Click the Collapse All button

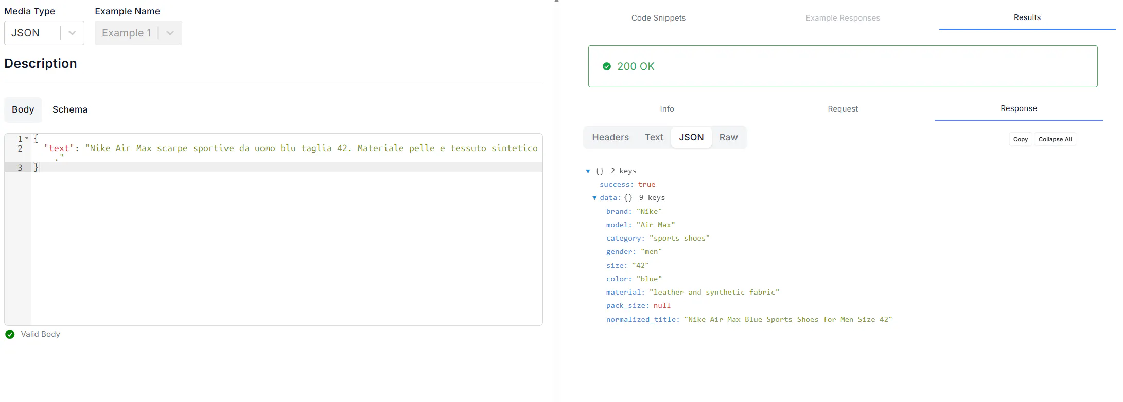point(1055,139)
